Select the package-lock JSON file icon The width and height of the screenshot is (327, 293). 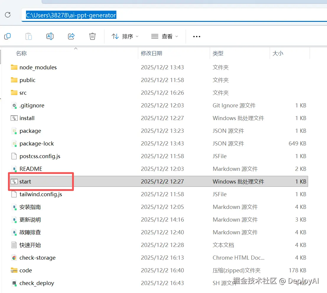click(x=14, y=144)
